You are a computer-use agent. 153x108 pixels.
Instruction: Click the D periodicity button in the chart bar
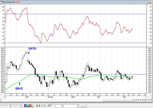pos(138,100)
